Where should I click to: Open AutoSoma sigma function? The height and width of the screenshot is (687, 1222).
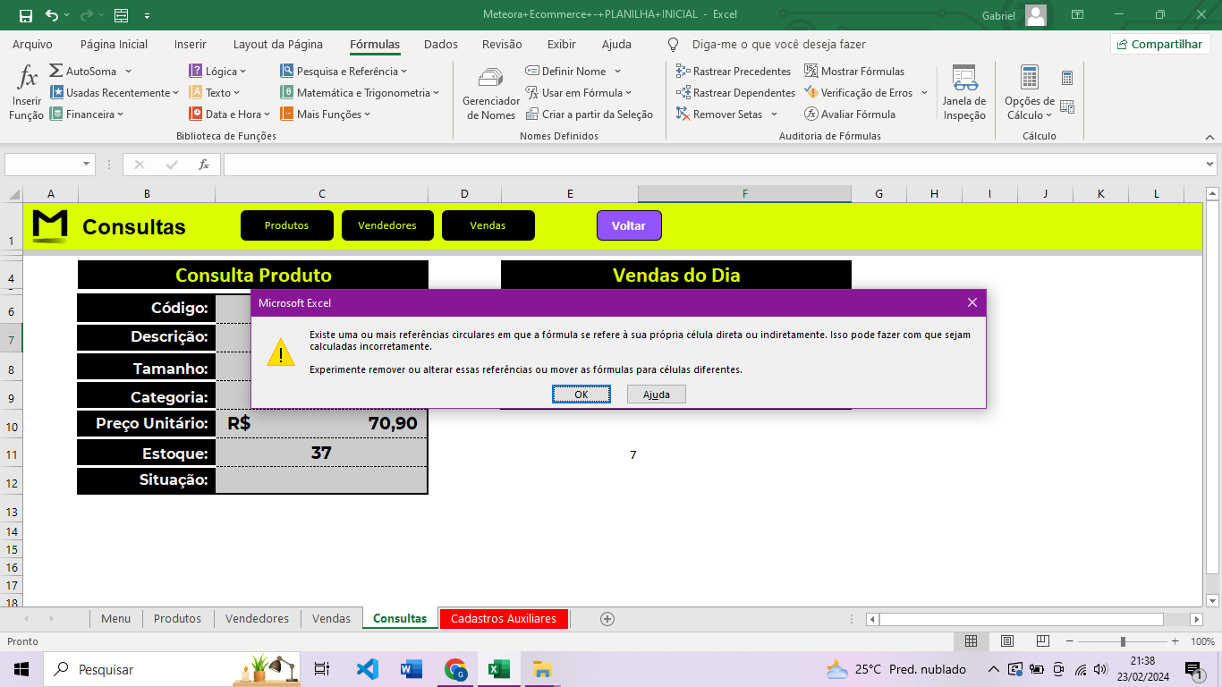tap(83, 72)
